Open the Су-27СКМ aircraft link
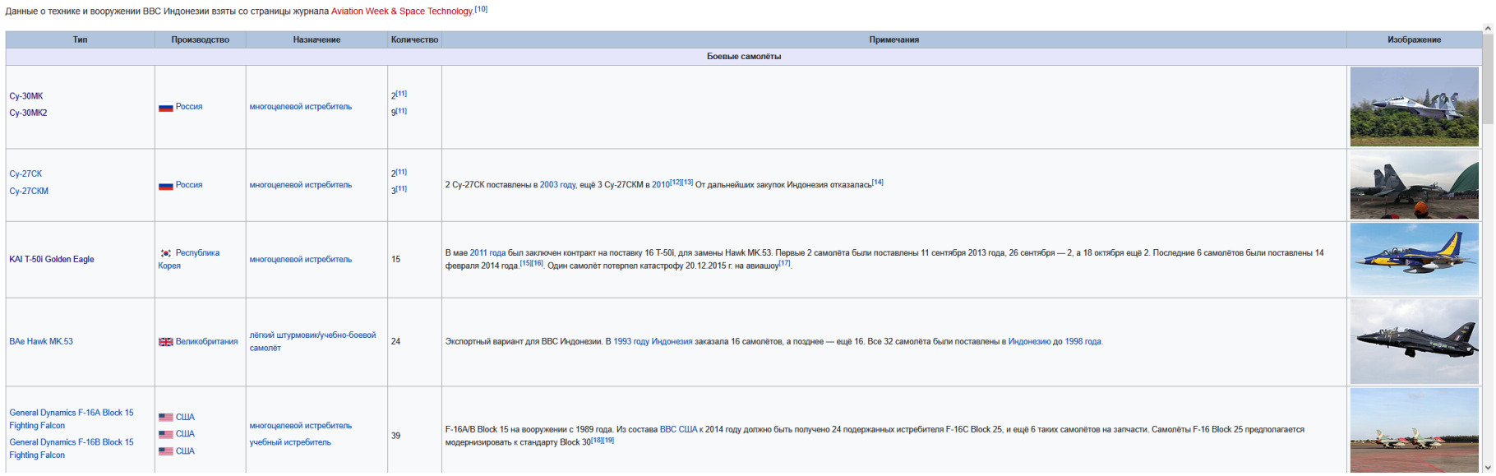Image resolution: width=1496 pixels, height=476 pixels. click(x=29, y=192)
